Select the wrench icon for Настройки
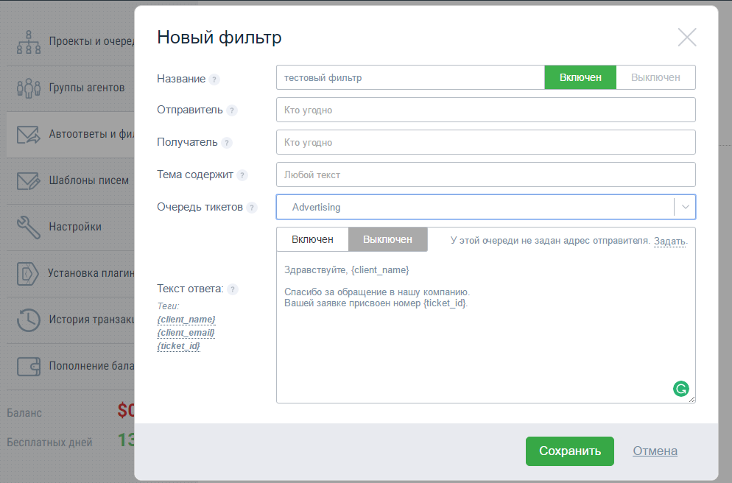Image resolution: width=732 pixels, height=483 pixels. (x=28, y=227)
